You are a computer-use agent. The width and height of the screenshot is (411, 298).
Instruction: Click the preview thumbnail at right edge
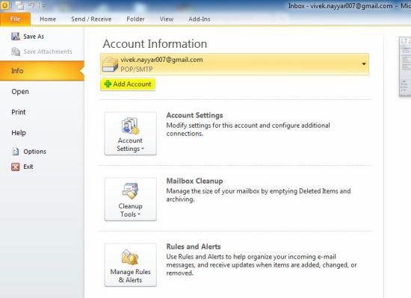[x=405, y=66]
